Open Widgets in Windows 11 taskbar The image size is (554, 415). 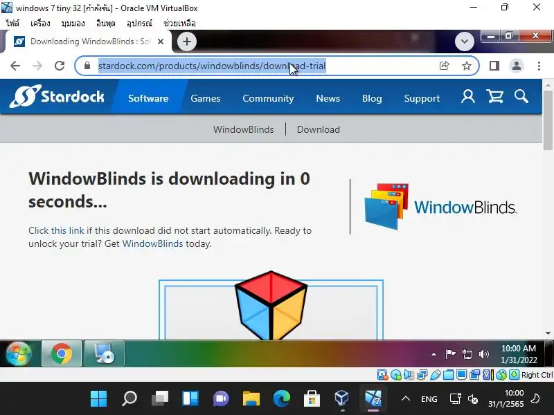point(190,399)
